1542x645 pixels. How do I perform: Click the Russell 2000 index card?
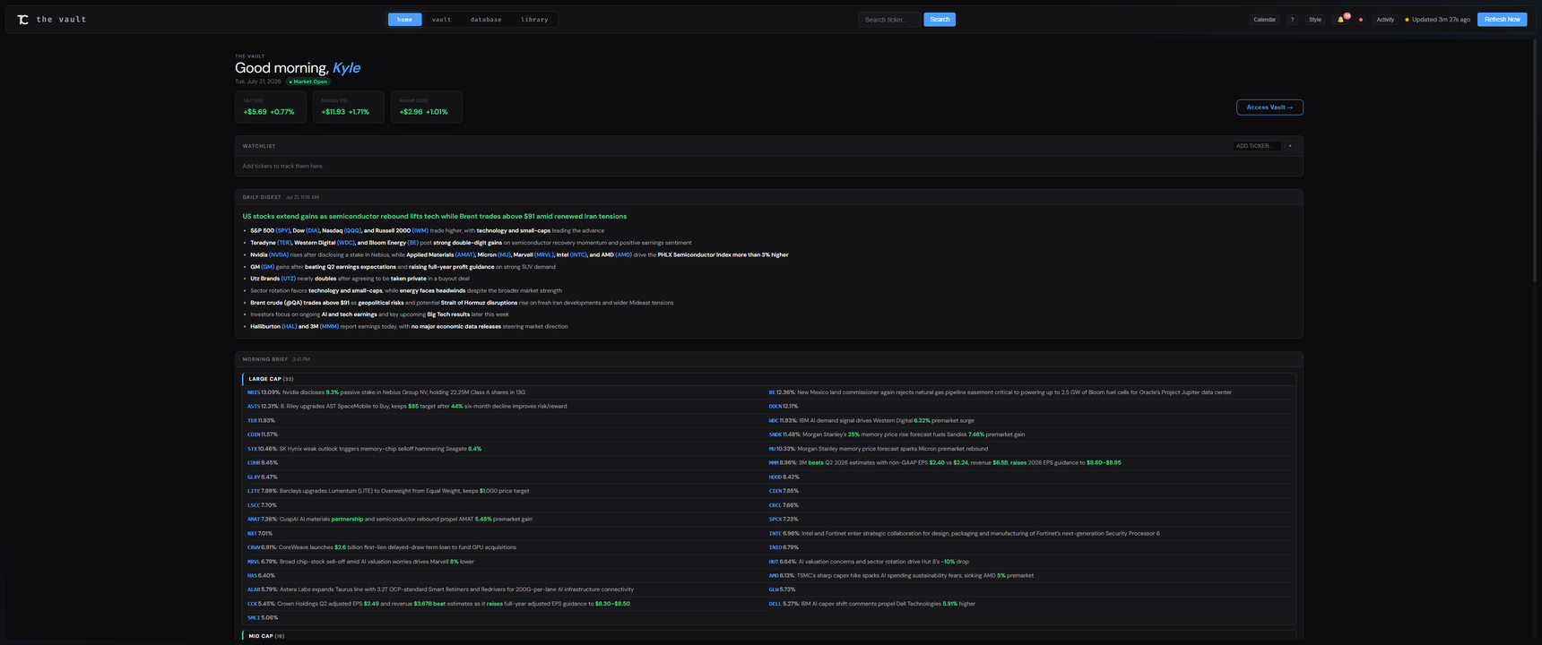pos(426,107)
